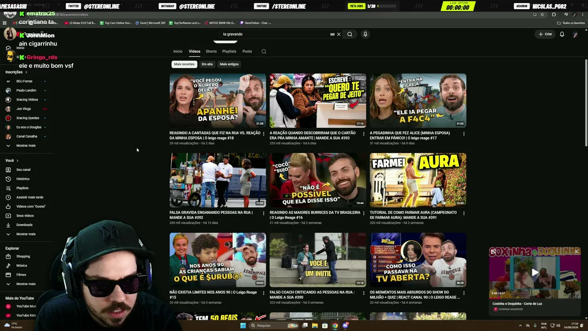Filter videos by Mais recentes
The width and height of the screenshot is (588, 331).
pos(184,64)
